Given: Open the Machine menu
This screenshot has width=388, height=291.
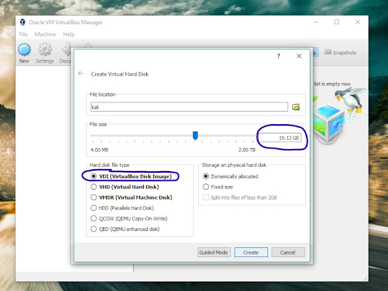Looking at the screenshot, I should pos(45,35).
